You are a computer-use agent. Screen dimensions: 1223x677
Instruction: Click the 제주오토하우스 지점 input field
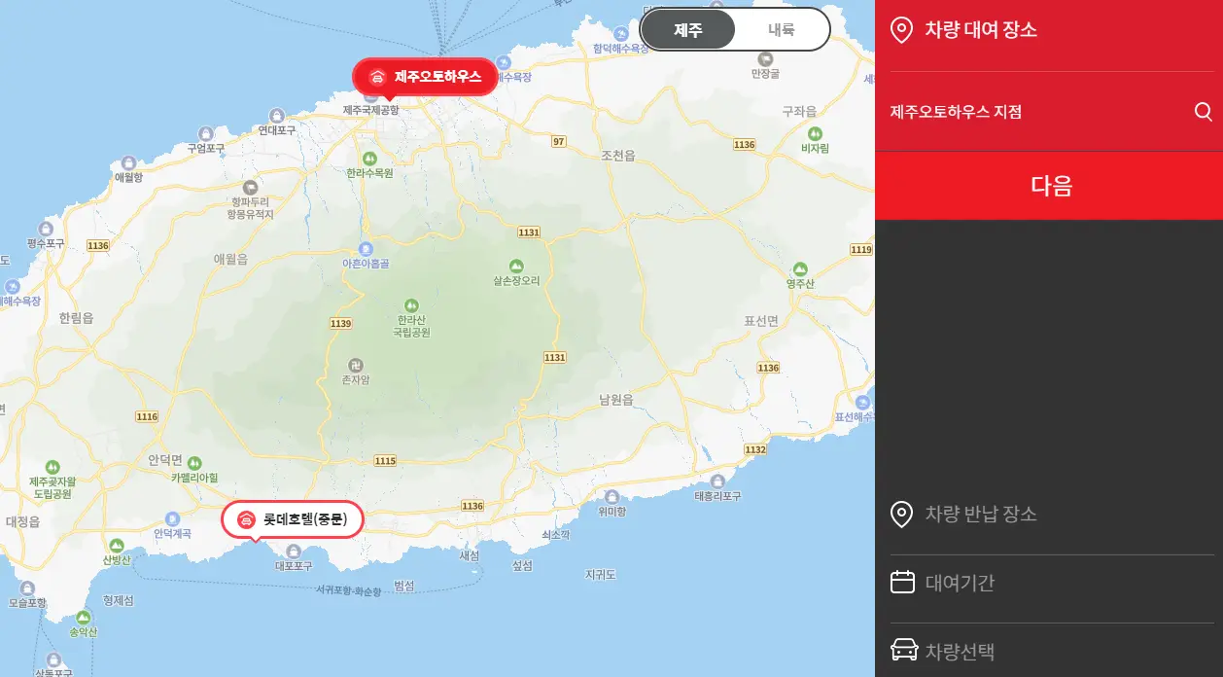tap(1031, 112)
